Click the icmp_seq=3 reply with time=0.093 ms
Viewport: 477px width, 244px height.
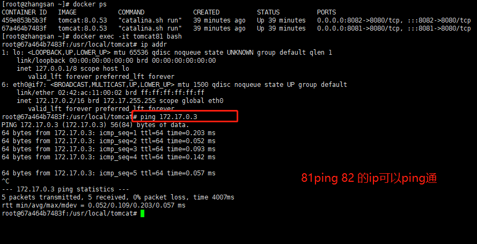tap(108, 149)
